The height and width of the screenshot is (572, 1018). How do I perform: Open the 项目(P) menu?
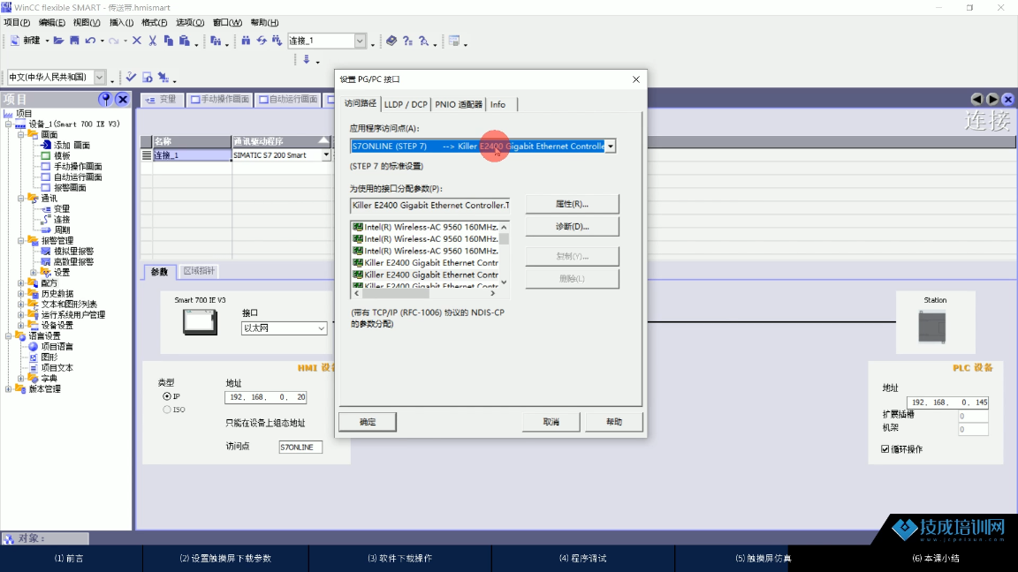coord(17,23)
